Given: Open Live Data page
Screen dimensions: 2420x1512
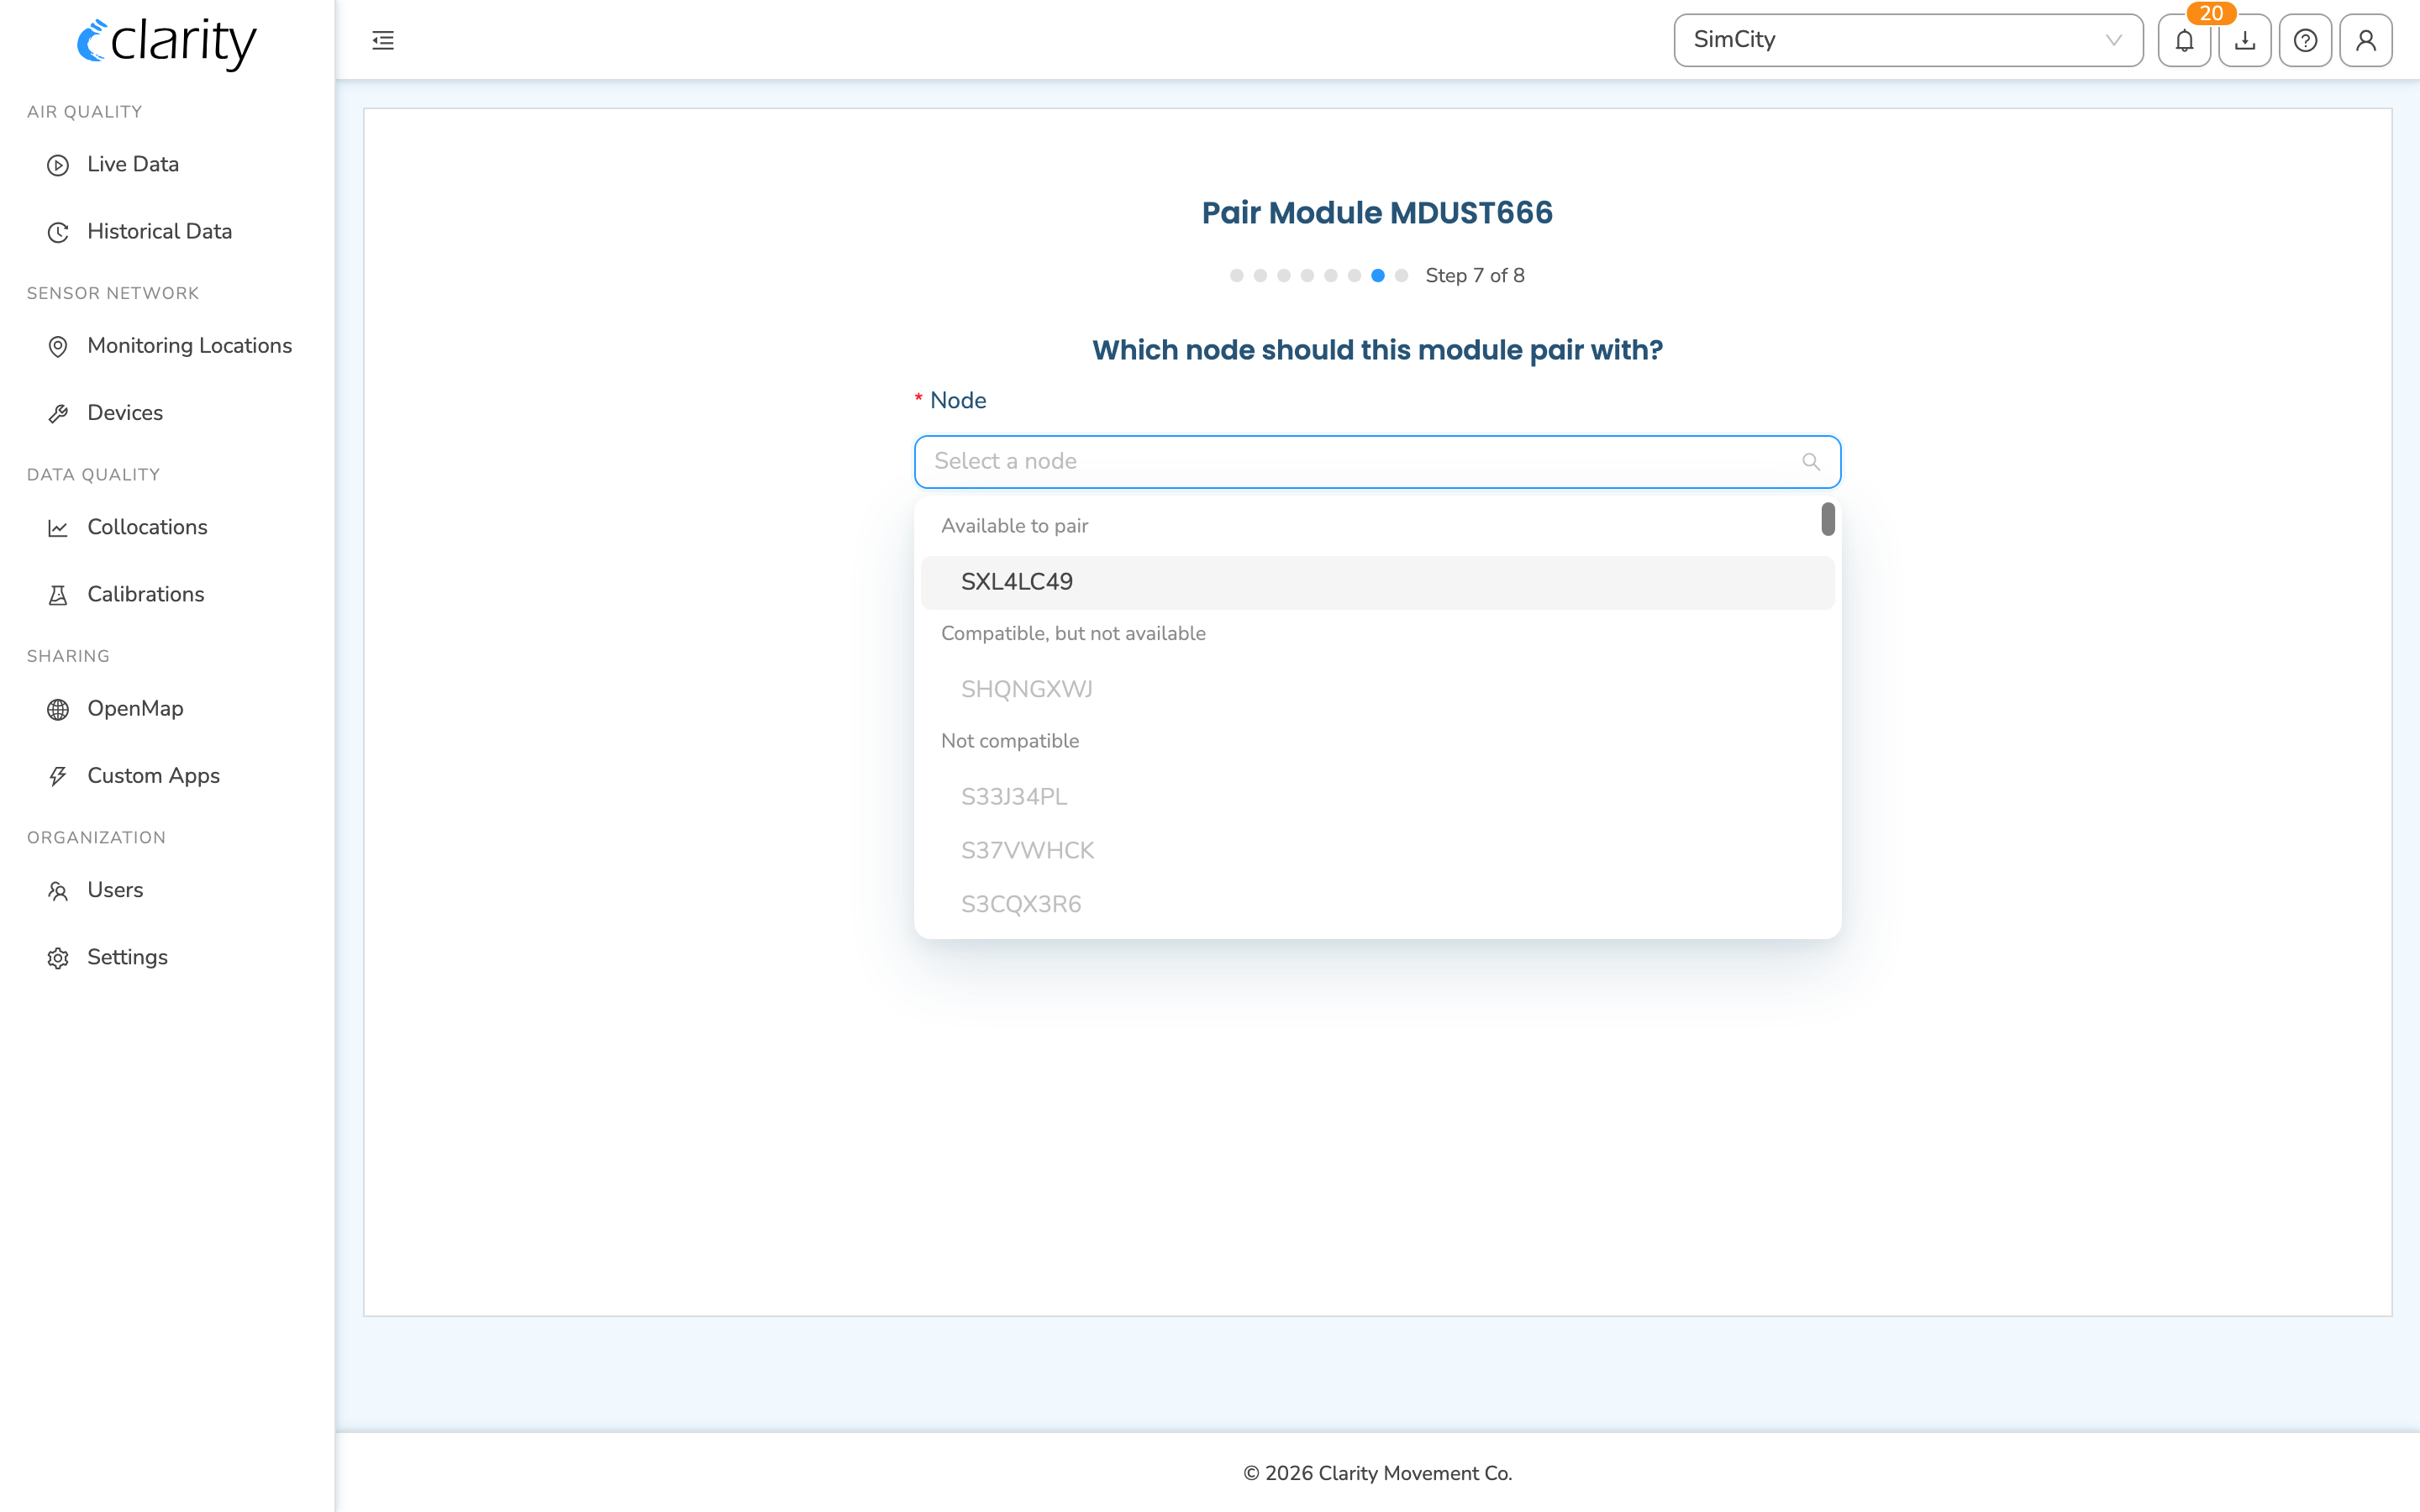Looking at the screenshot, I should (x=133, y=164).
